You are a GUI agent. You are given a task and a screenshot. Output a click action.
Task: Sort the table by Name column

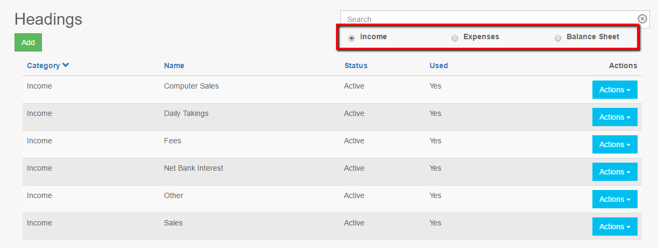tap(174, 65)
